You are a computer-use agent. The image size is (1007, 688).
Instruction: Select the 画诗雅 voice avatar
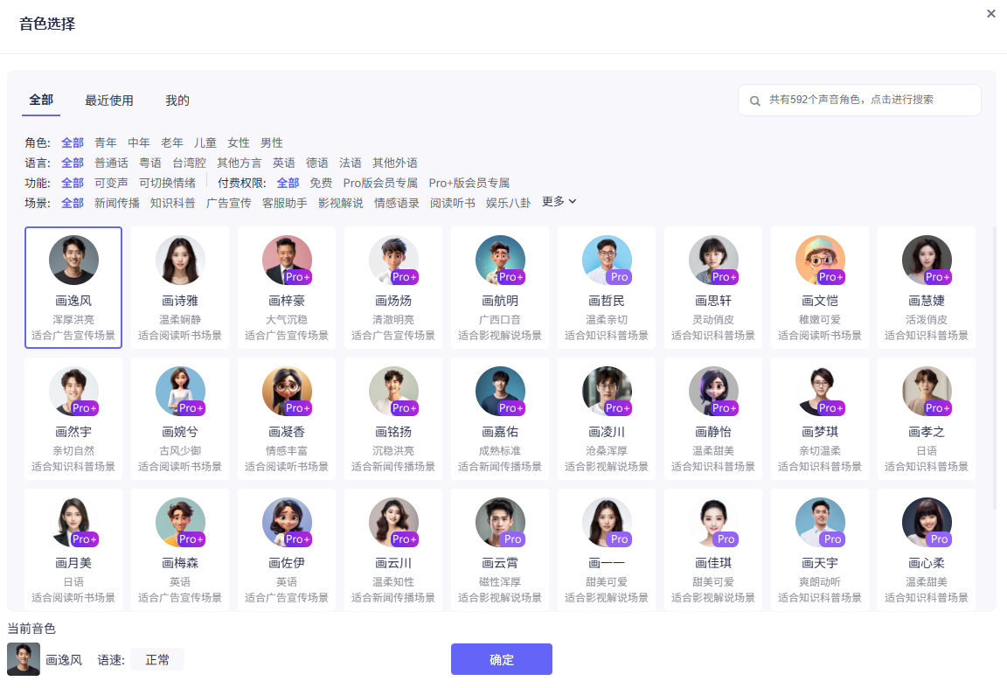(180, 261)
